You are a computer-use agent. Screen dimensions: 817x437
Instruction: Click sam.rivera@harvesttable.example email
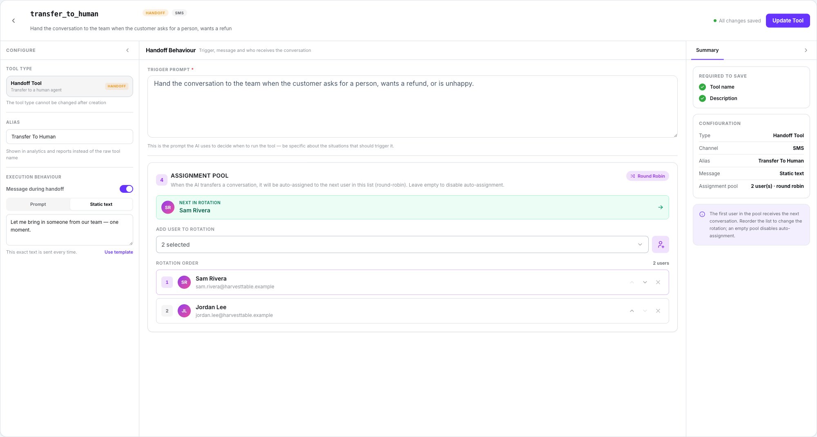[x=235, y=287]
